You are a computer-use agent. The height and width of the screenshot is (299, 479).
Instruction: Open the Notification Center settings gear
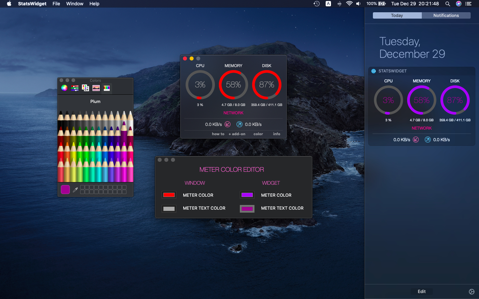coord(471,292)
